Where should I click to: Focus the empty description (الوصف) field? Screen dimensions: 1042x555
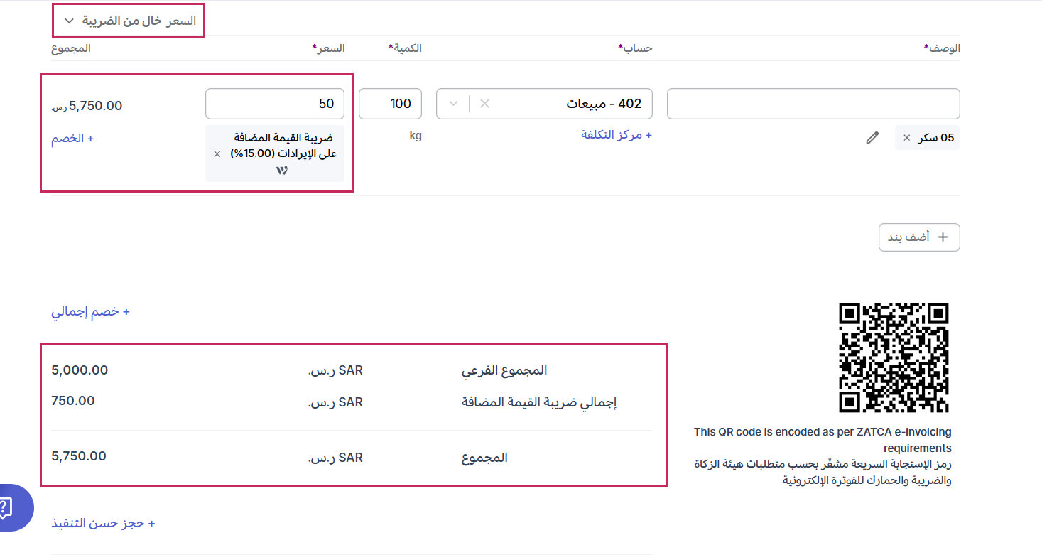point(813,104)
